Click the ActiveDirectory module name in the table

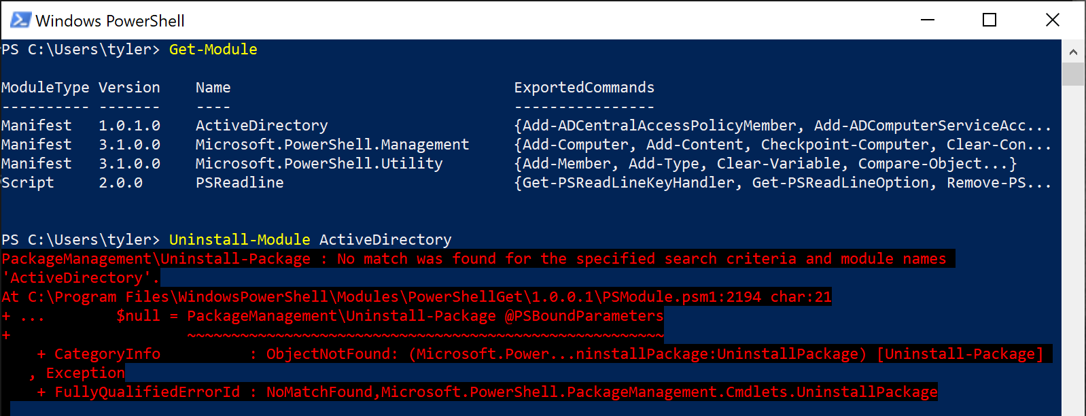[x=261, y=124]
